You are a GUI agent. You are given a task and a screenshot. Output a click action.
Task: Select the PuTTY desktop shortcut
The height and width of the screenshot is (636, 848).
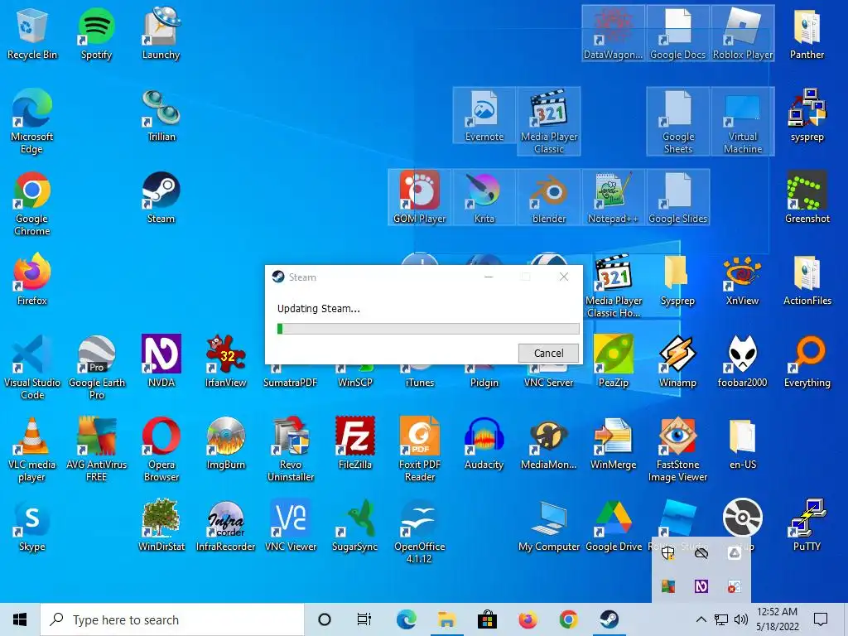(807, 526)
